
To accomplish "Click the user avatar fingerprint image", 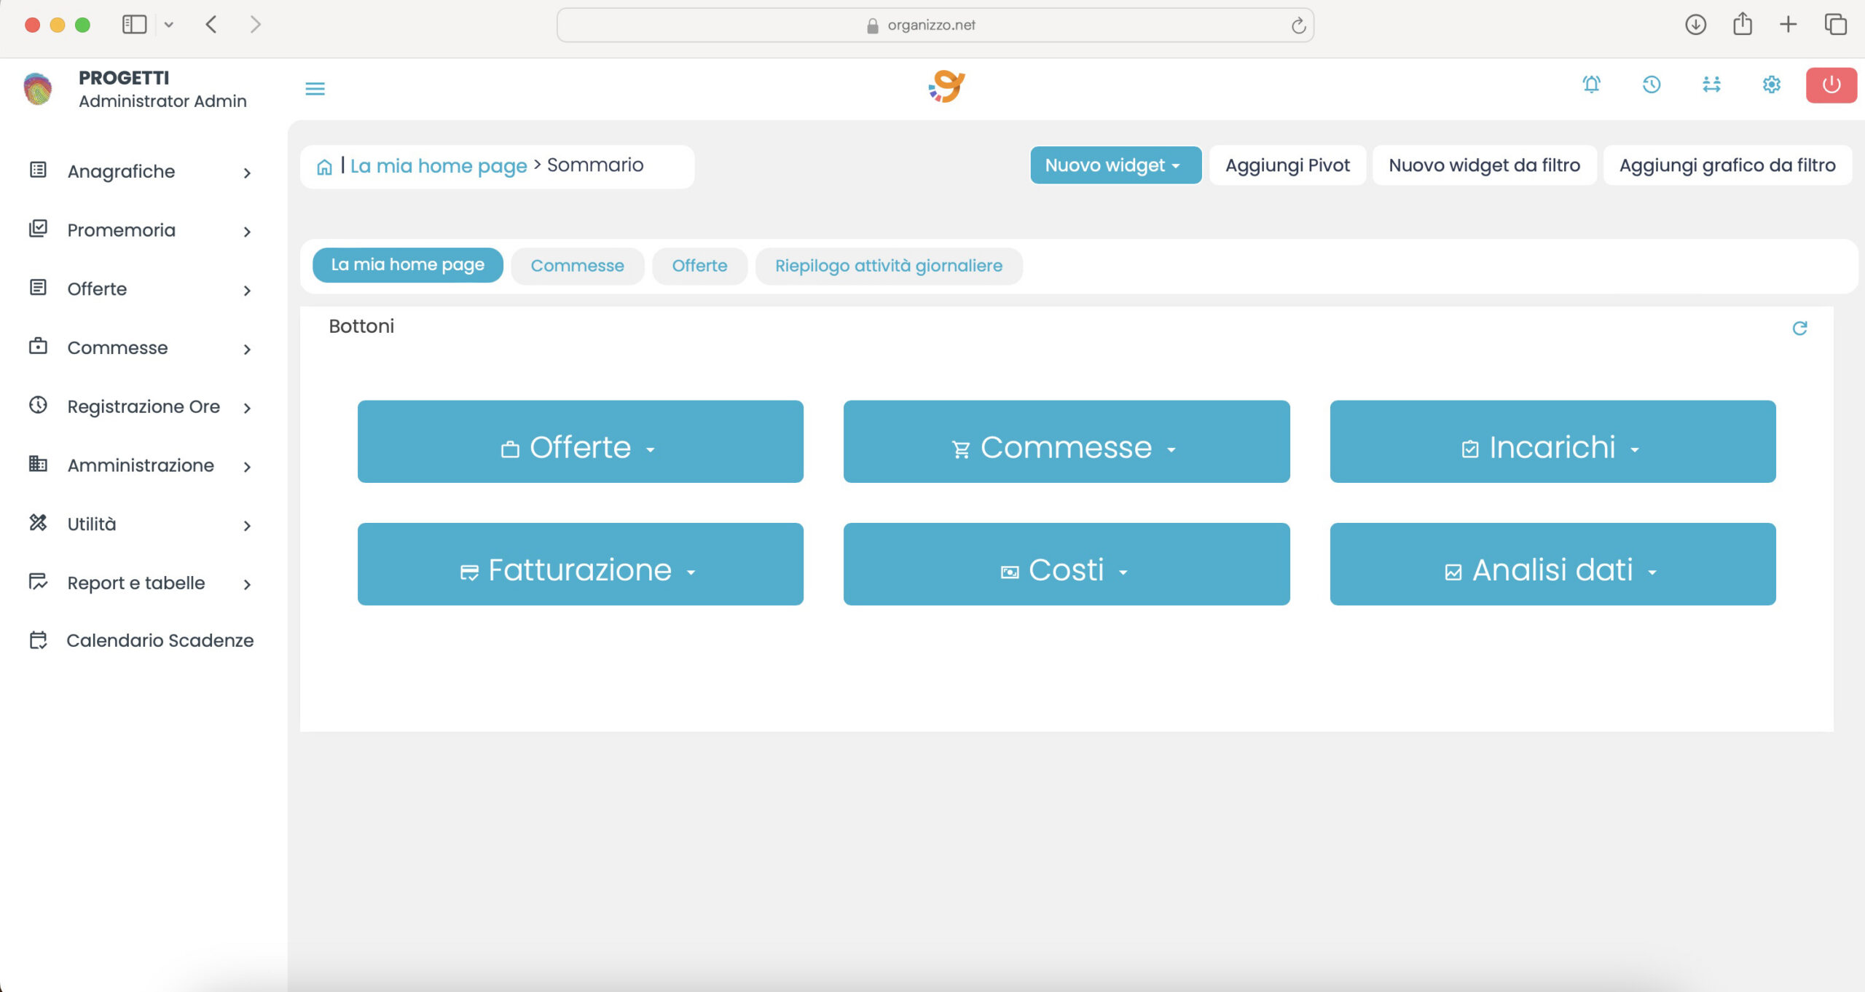I will pos(38,89).
